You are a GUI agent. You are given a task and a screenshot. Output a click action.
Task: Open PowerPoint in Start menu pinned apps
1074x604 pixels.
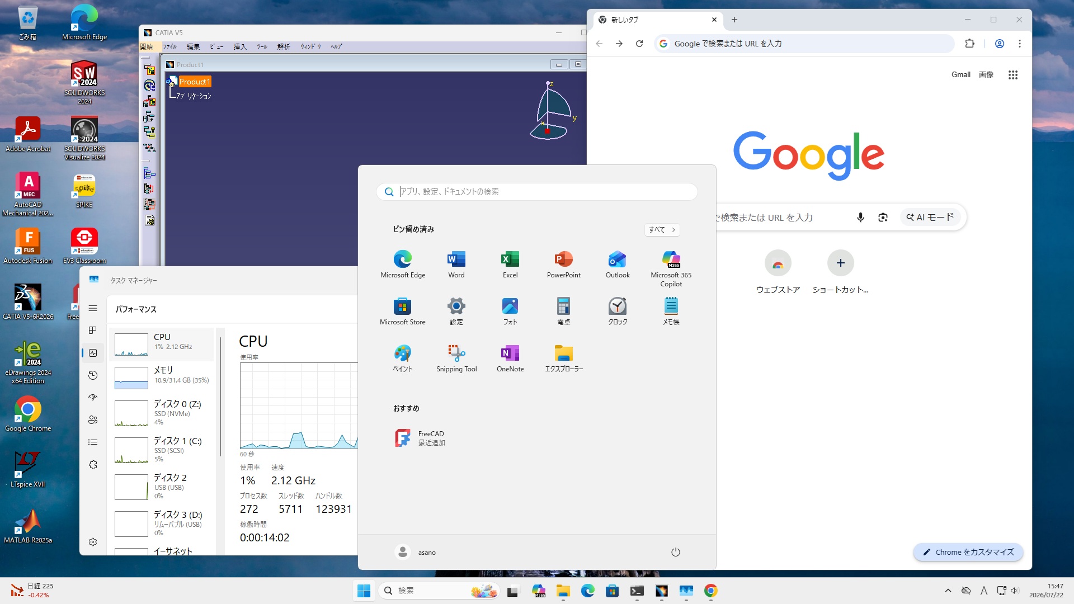click(564, 265)
